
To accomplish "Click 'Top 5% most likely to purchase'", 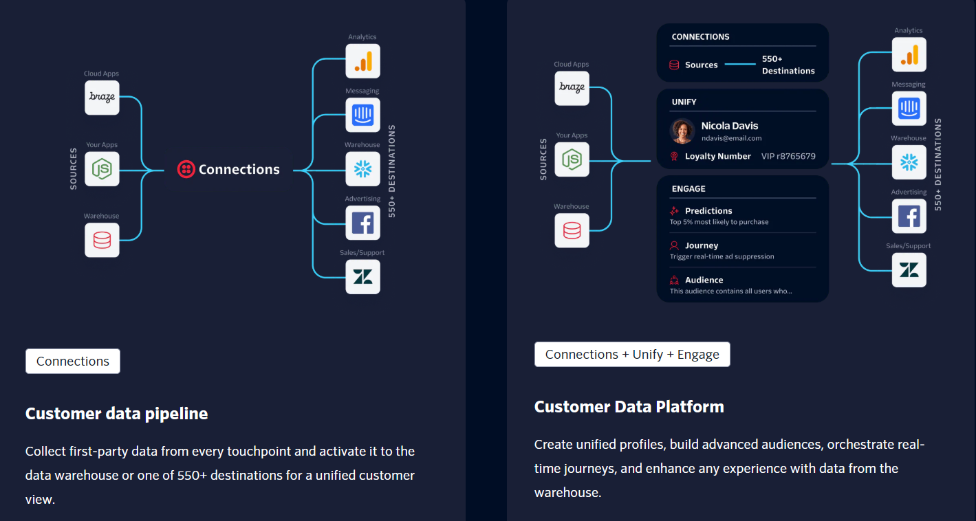I will pyautogui.click(x=719, y=222).
